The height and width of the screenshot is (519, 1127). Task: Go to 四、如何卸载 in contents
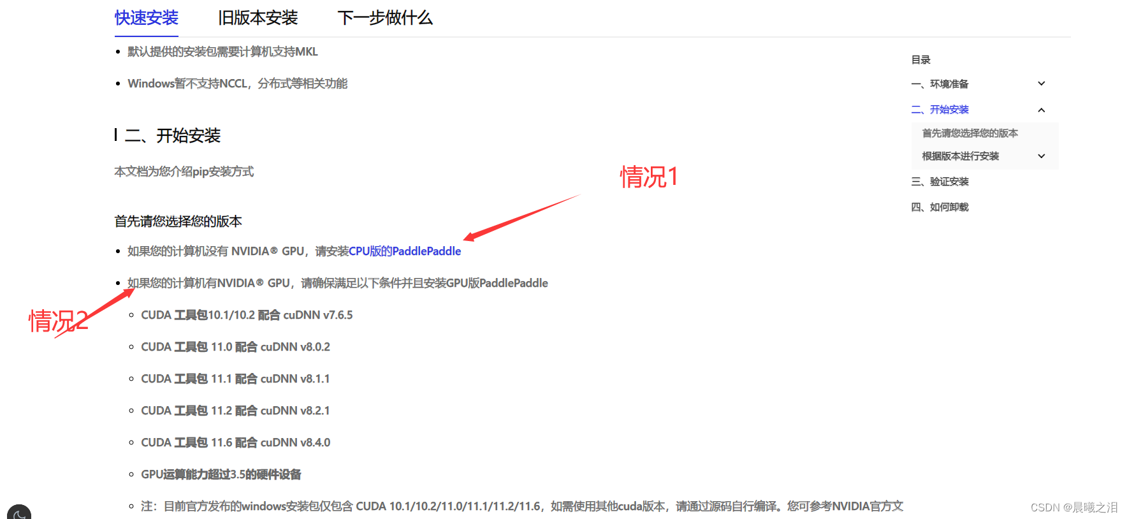[940, 207]
